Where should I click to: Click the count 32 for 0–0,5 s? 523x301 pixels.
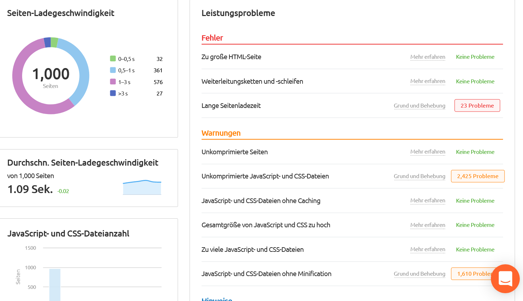tap(159, 59)
